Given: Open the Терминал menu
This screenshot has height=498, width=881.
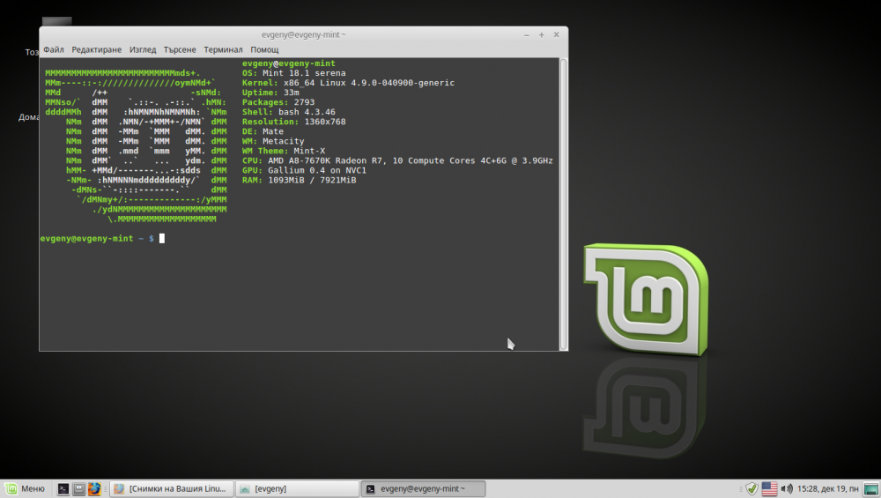Looking at the screenshot, I should point(223,49).
